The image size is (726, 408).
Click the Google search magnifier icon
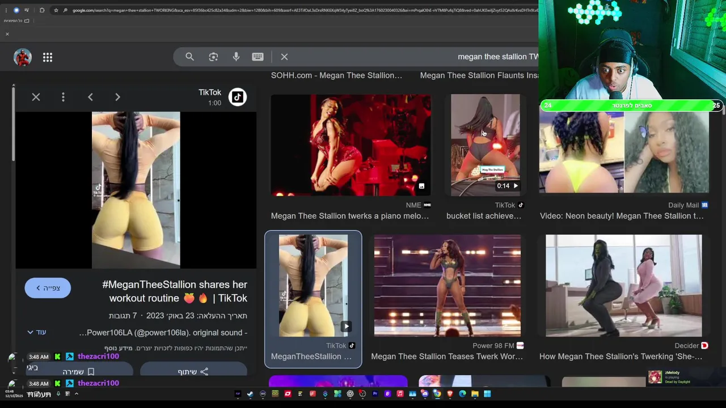click(x=189, y=57)
